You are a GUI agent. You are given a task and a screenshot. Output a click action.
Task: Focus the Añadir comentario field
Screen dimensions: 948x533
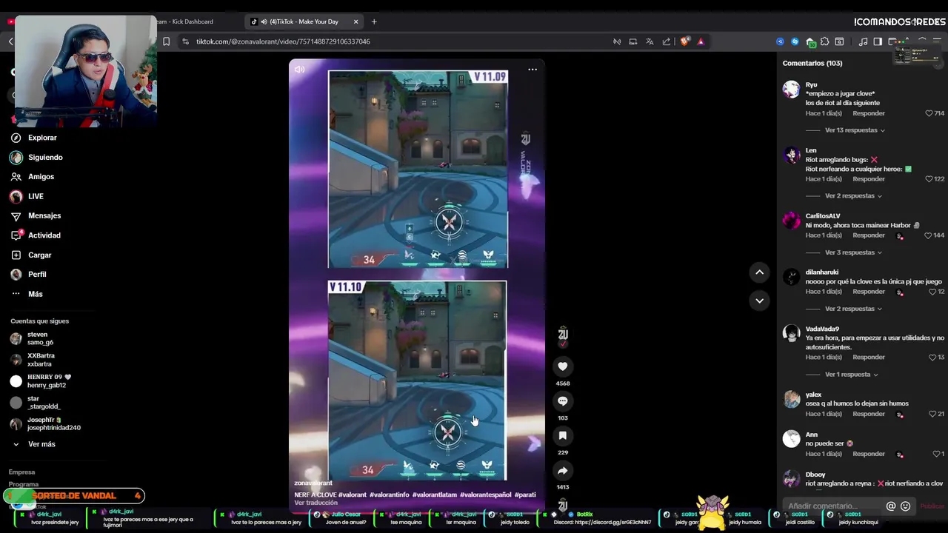click(x=831, y=506)
